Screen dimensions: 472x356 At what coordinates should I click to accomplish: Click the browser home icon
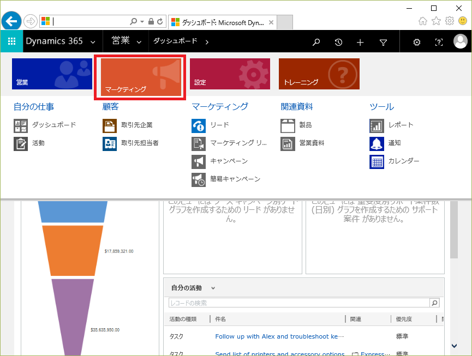[x=423, y=21]
